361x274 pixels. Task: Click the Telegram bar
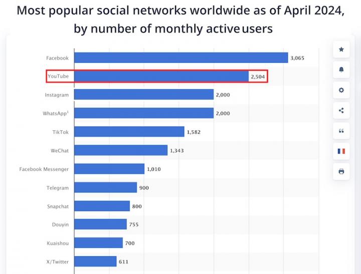pyautogui.click(x=105, y=187)
